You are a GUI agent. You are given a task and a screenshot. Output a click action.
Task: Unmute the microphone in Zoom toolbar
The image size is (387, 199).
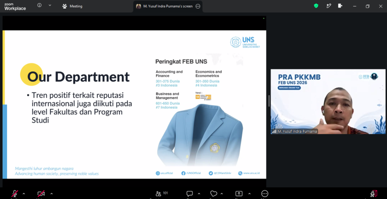15,194
